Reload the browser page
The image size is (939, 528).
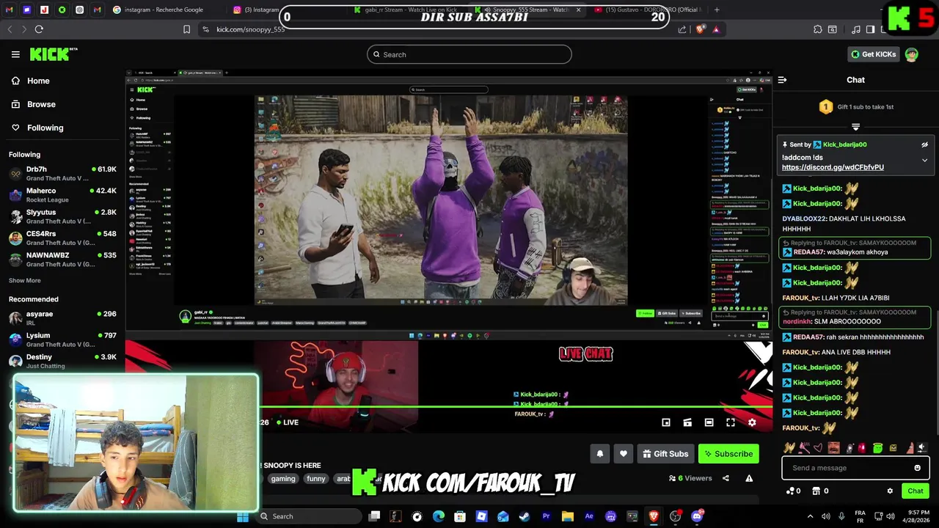click(39, 29)
